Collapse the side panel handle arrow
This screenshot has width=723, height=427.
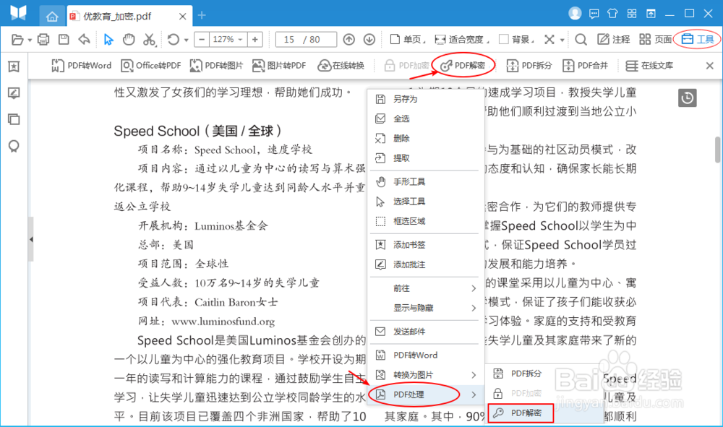tap(31, 240)
